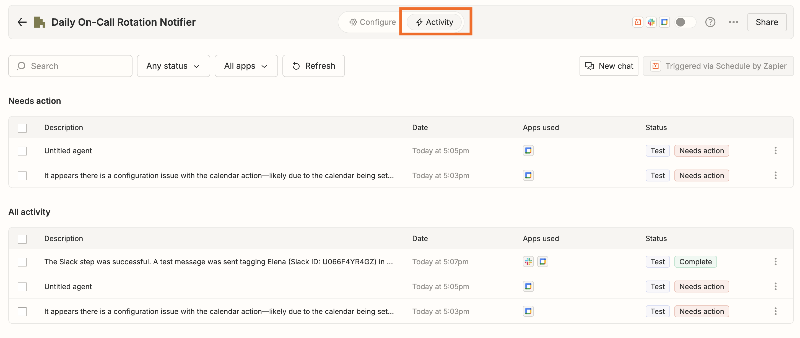The image size is (800, 338).
Task: Click the calendar icon in 5:05pm Needs action row
Action: click(528, 151)
